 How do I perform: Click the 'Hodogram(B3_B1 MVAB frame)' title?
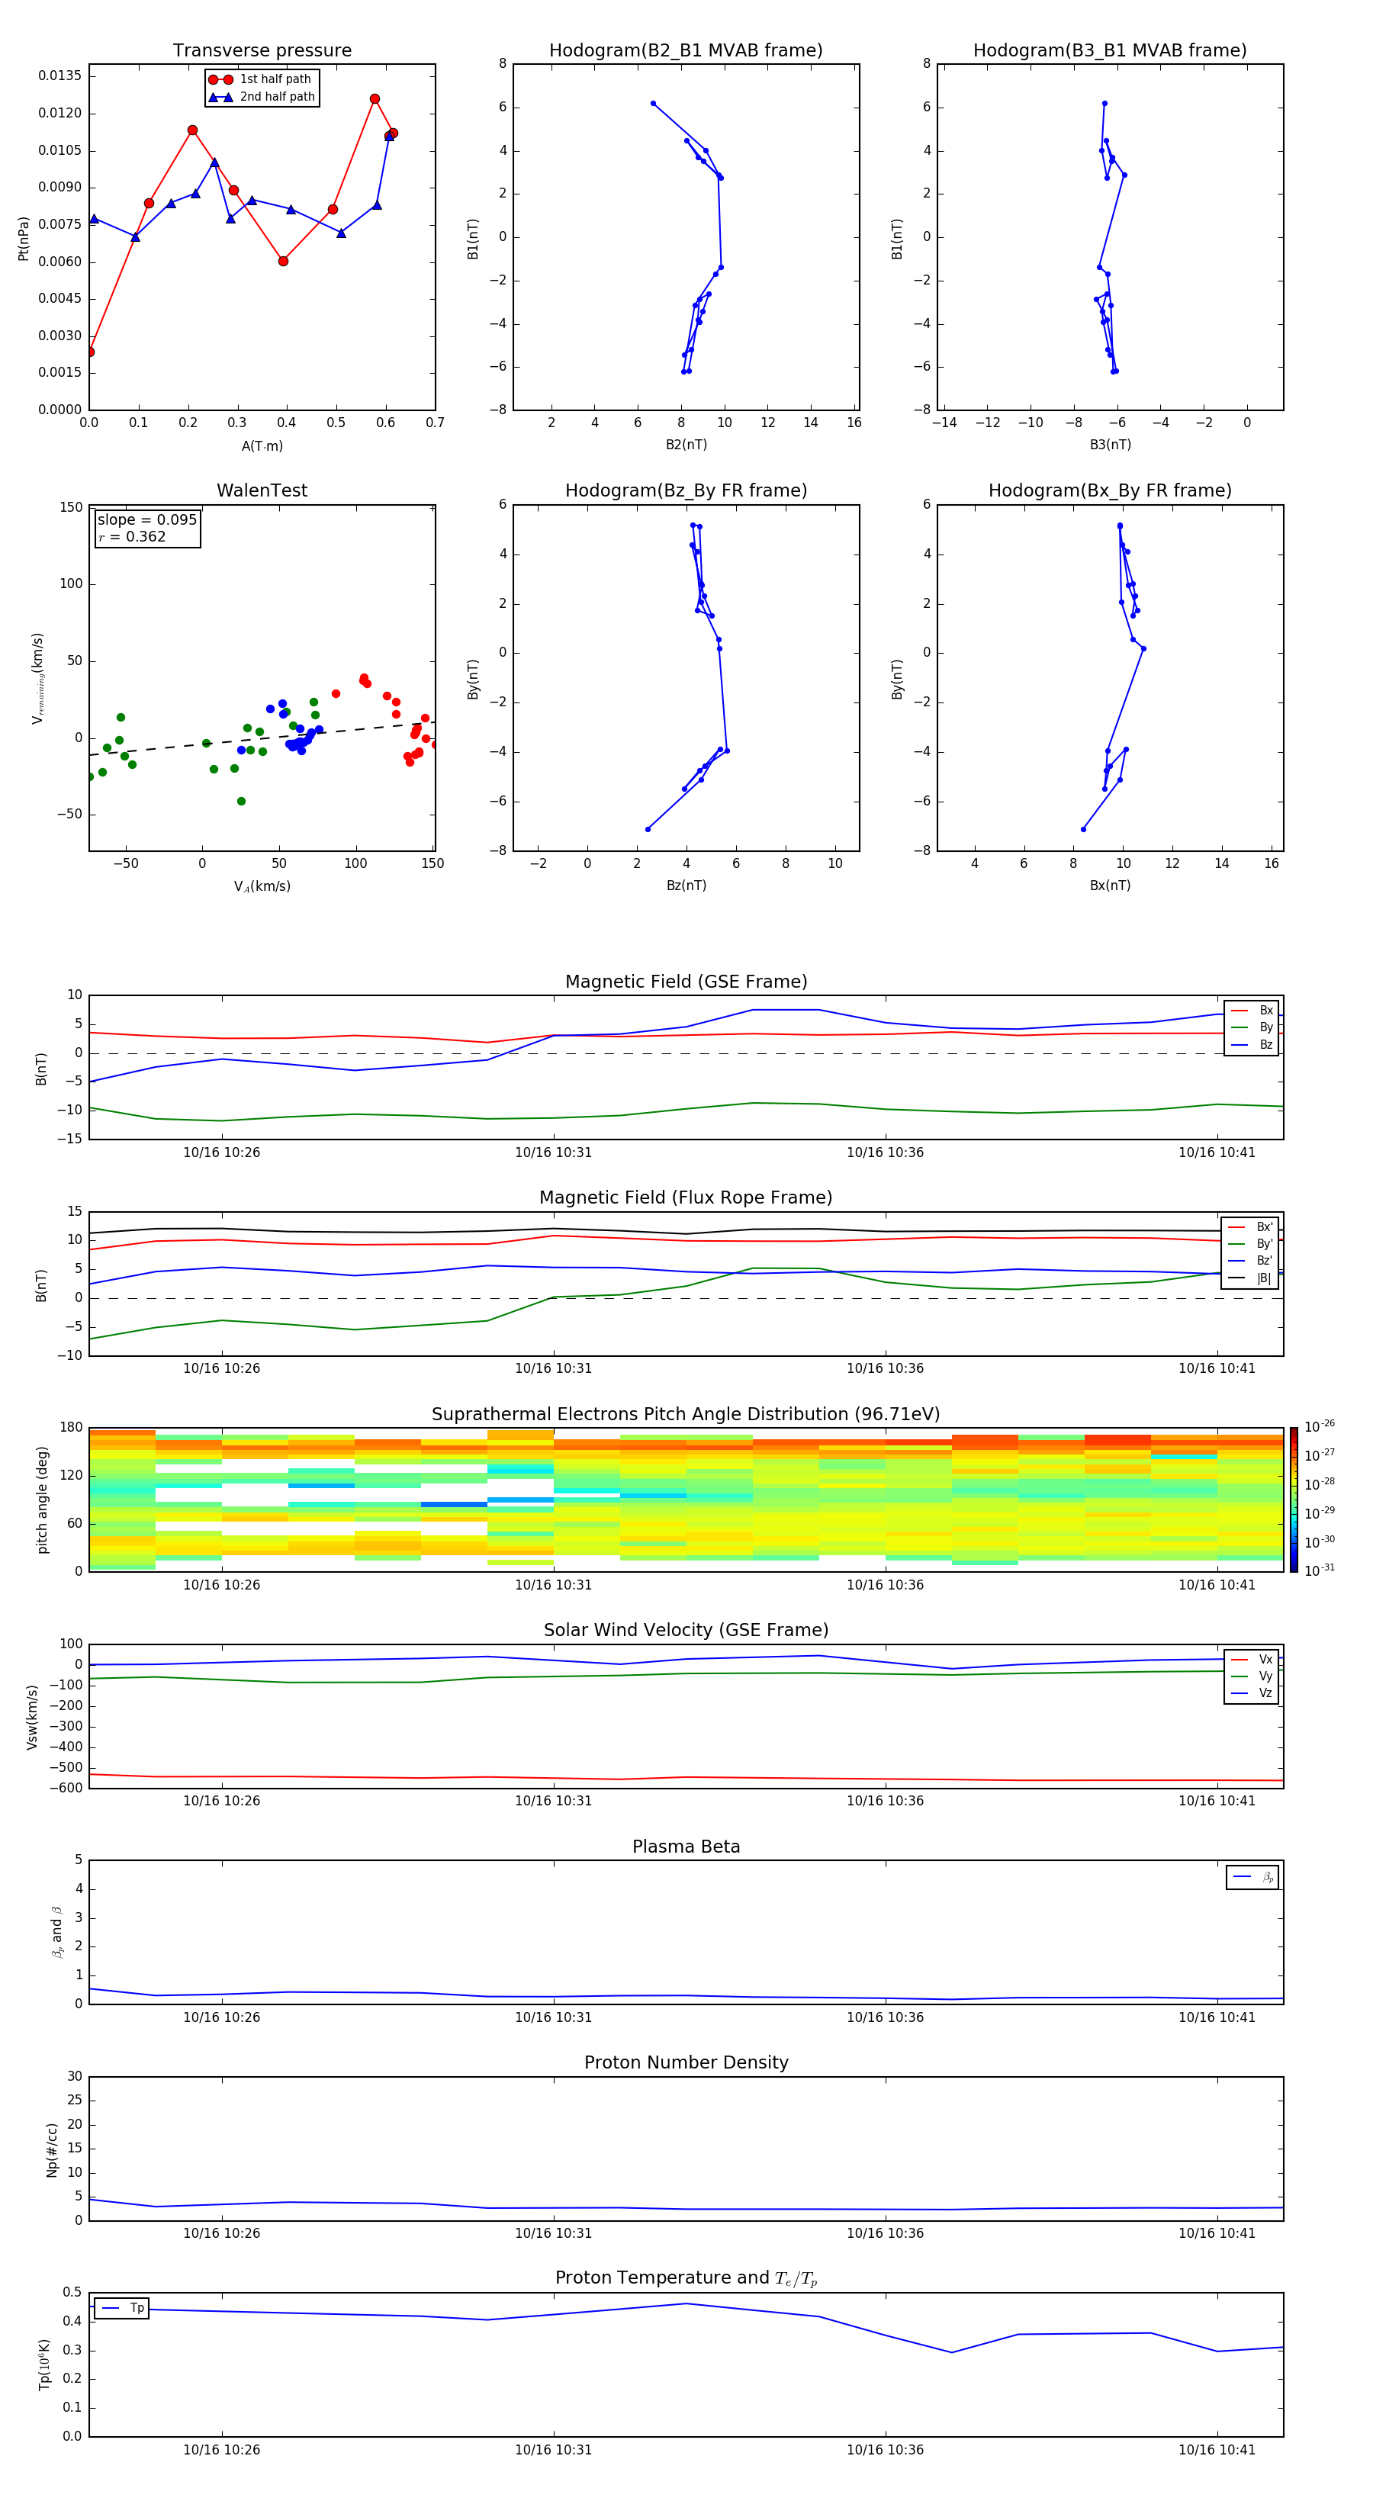coord(1110,51)
